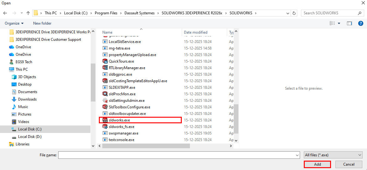Select Desktop in navigation pane
367x170 pixels.
pos(25,84)
